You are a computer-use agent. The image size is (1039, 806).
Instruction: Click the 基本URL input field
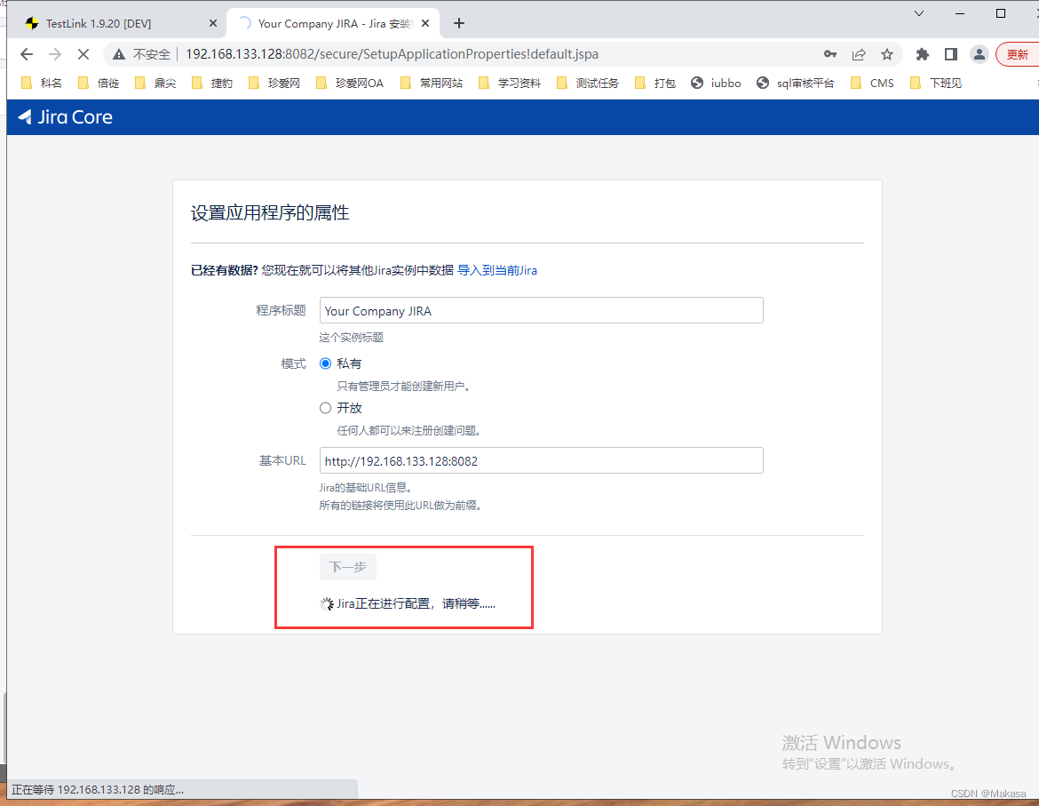pos(542,460)
